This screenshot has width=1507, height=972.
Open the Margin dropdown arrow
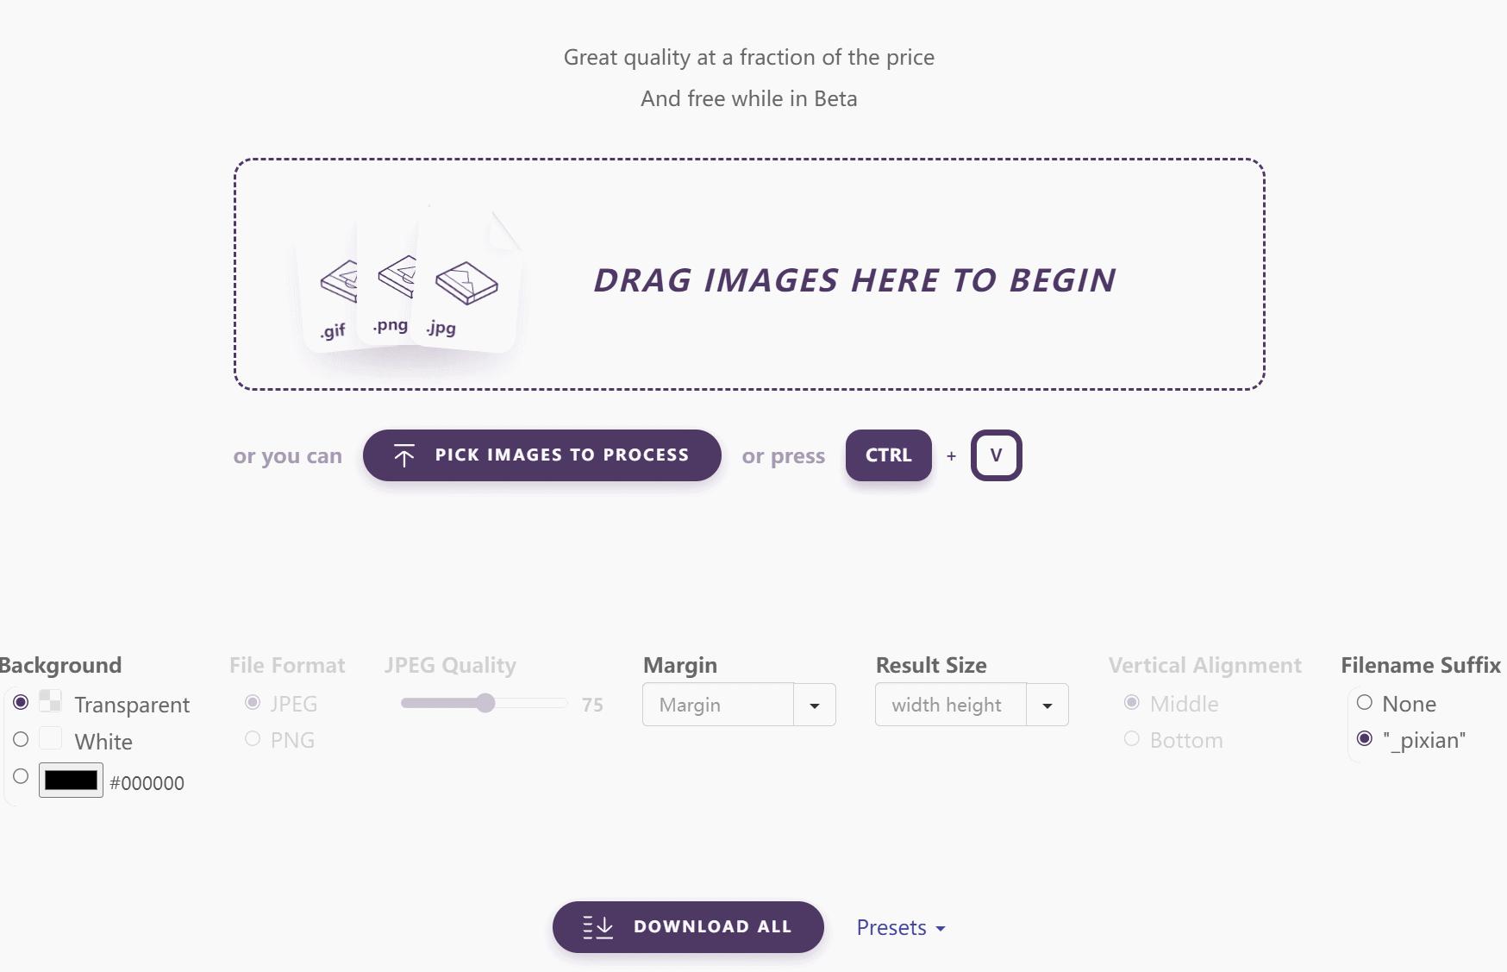(814, 705)
